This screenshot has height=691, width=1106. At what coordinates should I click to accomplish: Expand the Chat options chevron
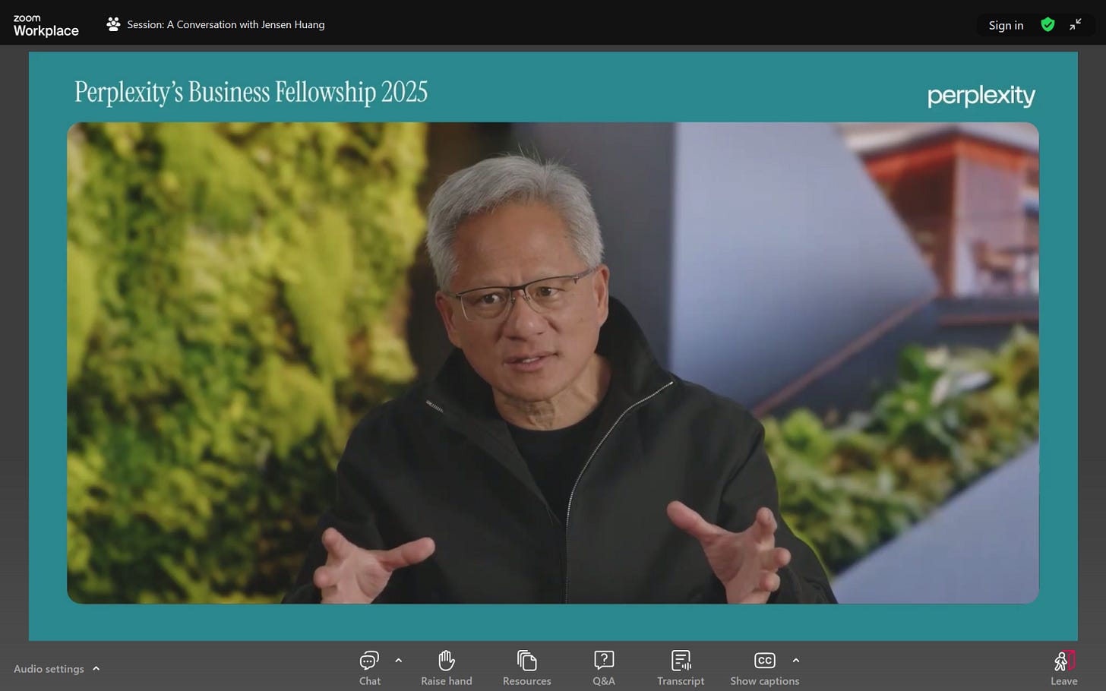(x=399, y=661)
